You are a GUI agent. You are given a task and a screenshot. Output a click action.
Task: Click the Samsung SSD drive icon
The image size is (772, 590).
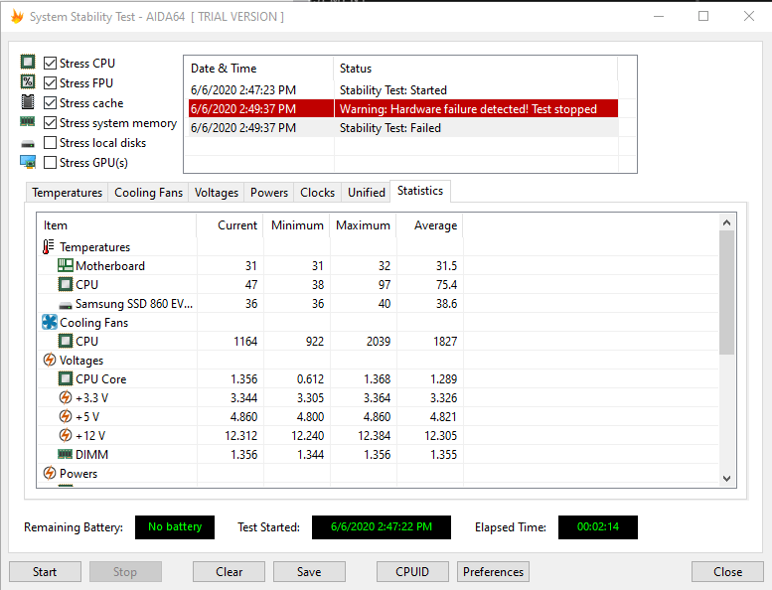click(65, 306)
